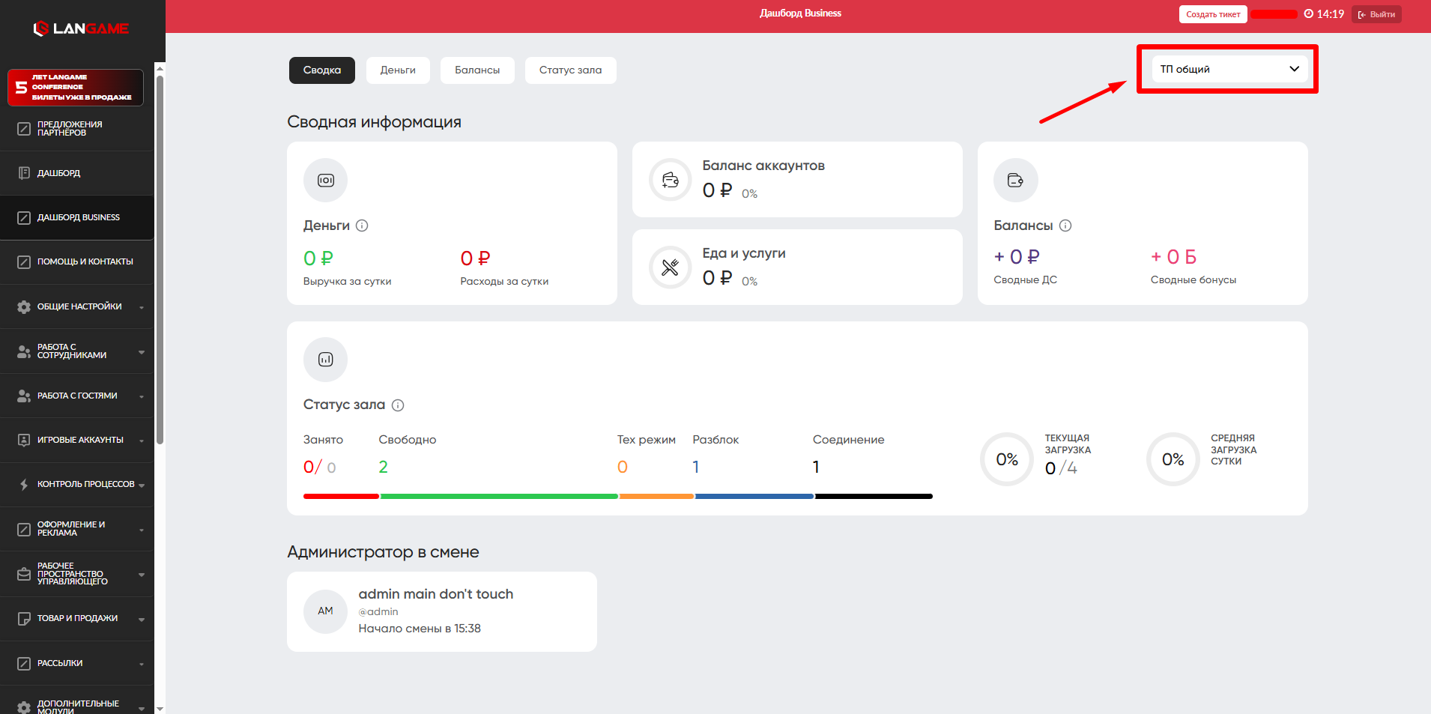Click the info icon next to Статус зала

click(x=398, y=405)
